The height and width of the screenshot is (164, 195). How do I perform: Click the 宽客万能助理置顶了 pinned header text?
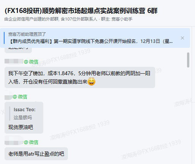tap(27, 34)
